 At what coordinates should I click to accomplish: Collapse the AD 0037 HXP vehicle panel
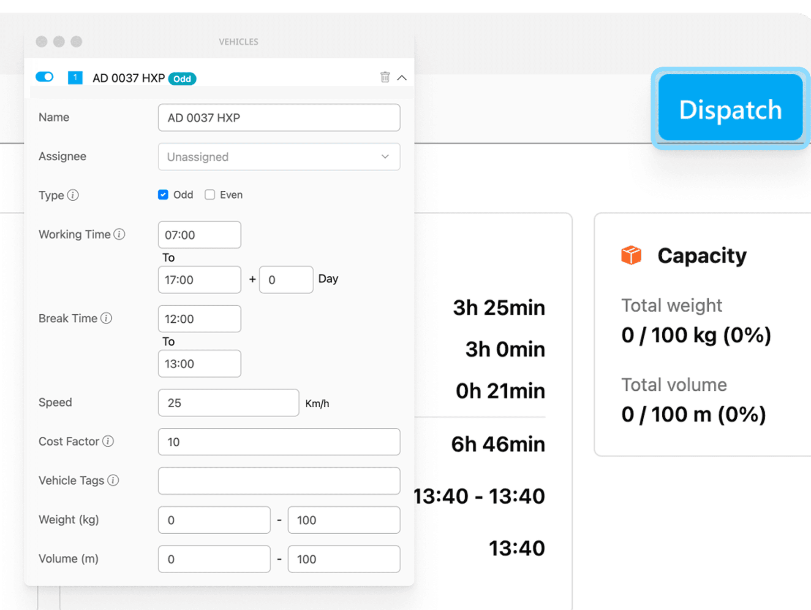[x=402, y=78]
